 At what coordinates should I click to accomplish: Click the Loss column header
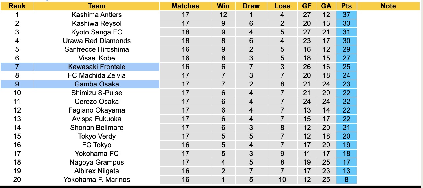(282, 6)
